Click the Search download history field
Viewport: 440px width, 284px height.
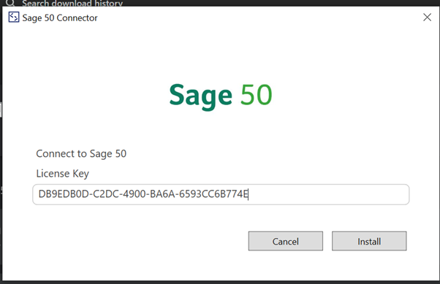pos(72,3)
